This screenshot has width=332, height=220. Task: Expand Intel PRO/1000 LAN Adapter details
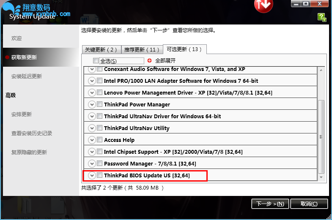point(92,81)
